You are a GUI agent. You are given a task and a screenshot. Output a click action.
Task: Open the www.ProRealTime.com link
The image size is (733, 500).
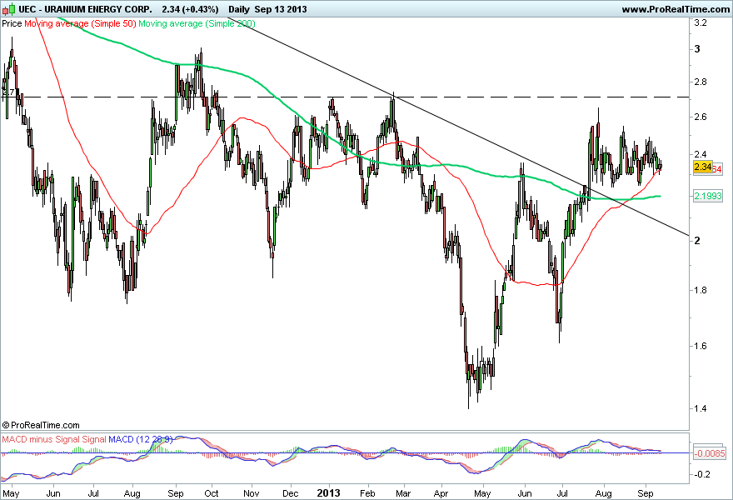pyautogui.click(x=676, y=9)
